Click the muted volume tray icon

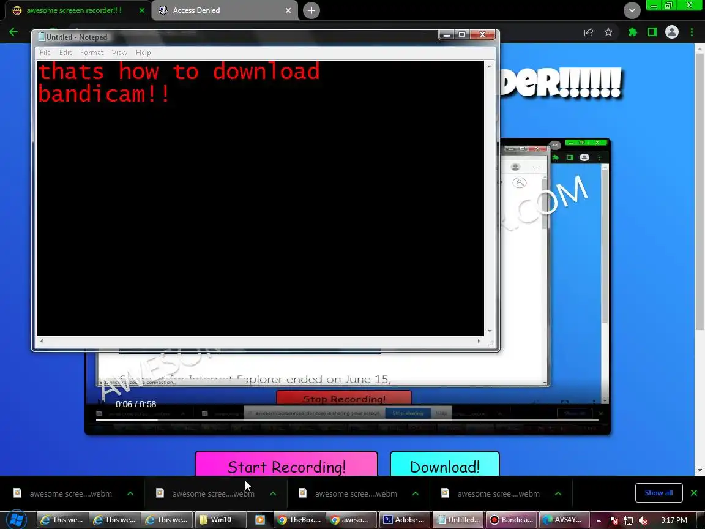(643, 520)
